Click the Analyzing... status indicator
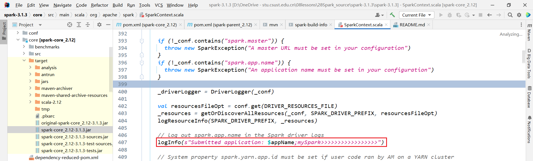 511,34
